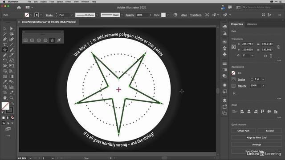Screen dimensions: 285x160
Task: Open stroke color dropdown in control bar
Action: [41, 15]
